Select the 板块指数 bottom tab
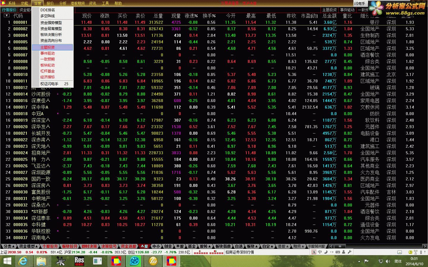The image size is (428, 267). tap(223, 246)
